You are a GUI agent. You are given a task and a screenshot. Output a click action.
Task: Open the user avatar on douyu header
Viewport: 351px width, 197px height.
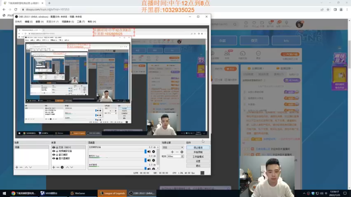coord(299,24)
